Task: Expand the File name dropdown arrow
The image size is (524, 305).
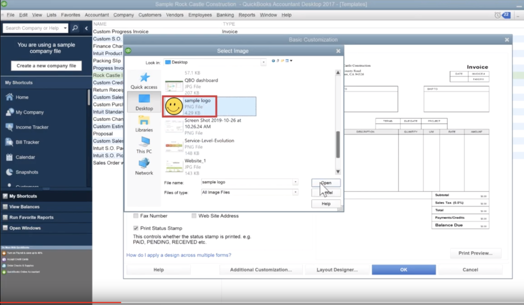Action: [295, 182]
